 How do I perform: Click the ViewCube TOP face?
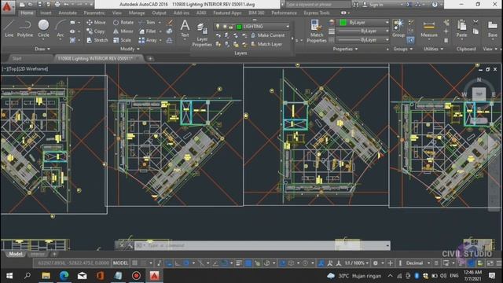pos(479,94)
